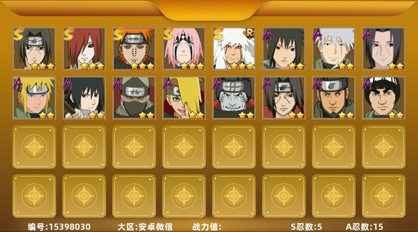418x232 pixels.
Task: Click the 大区:安卓微信 server label
Action: (x=145, y=227)
